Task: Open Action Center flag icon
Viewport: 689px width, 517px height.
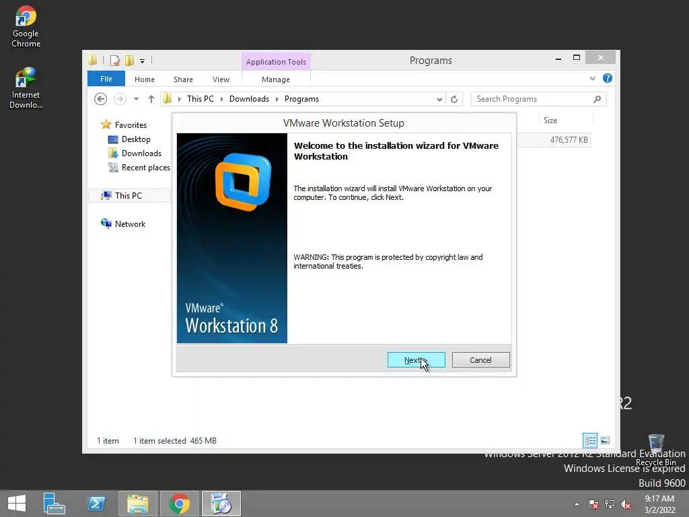Action: [x=593, y=504]
